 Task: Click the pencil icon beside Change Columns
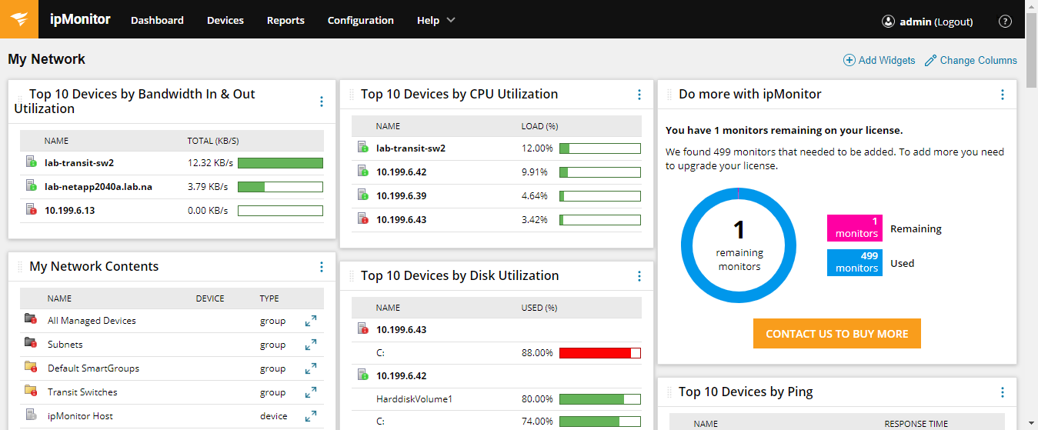click(x=930, y=60)
